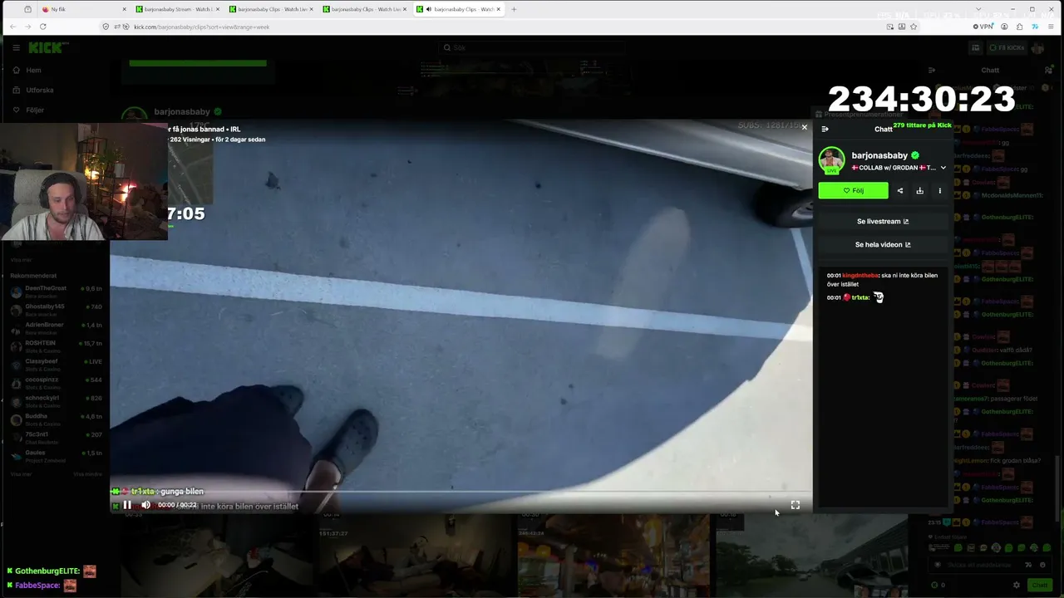Enter fullscreen for the clip player
1064x598 pixels.
pos(796,505)
